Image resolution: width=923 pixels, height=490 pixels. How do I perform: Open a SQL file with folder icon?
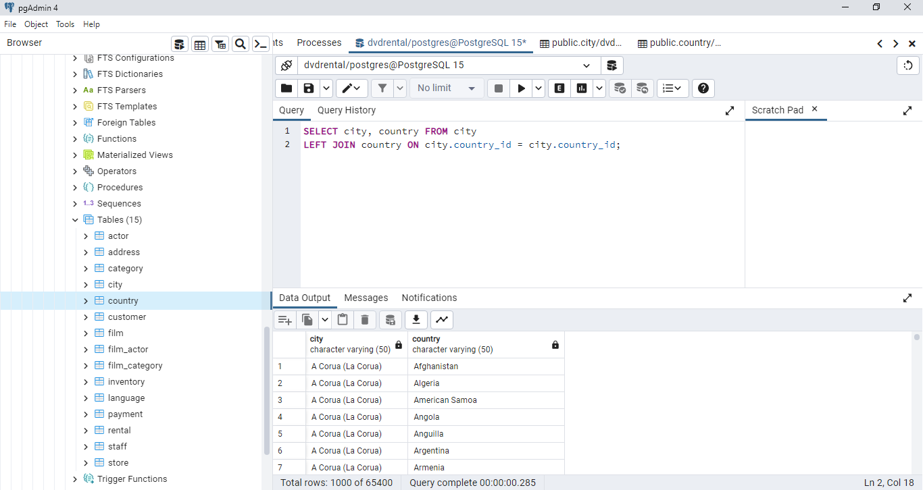286,88
